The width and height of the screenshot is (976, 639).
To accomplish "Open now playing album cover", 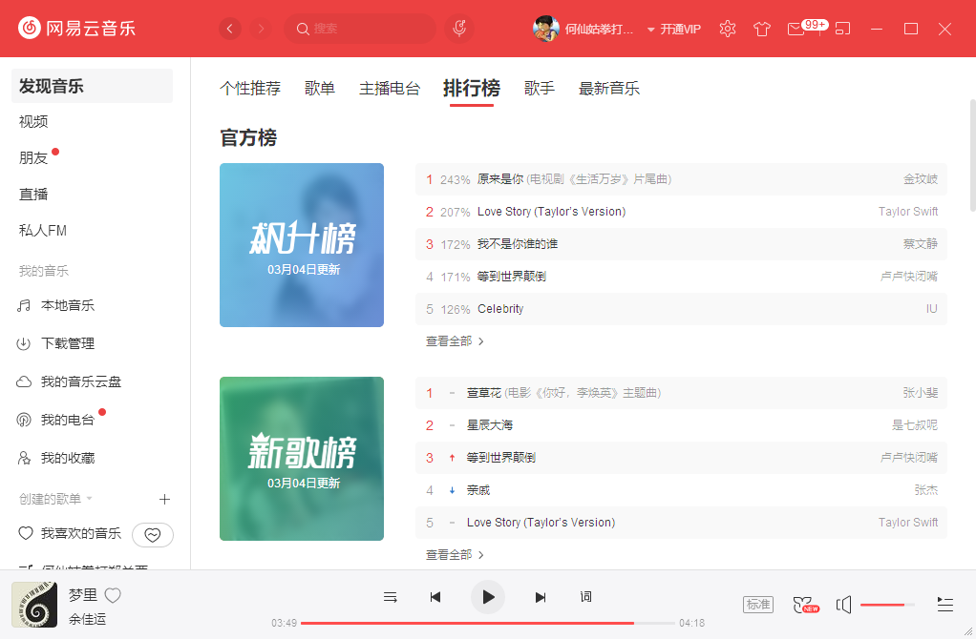I will pos(34,605).
